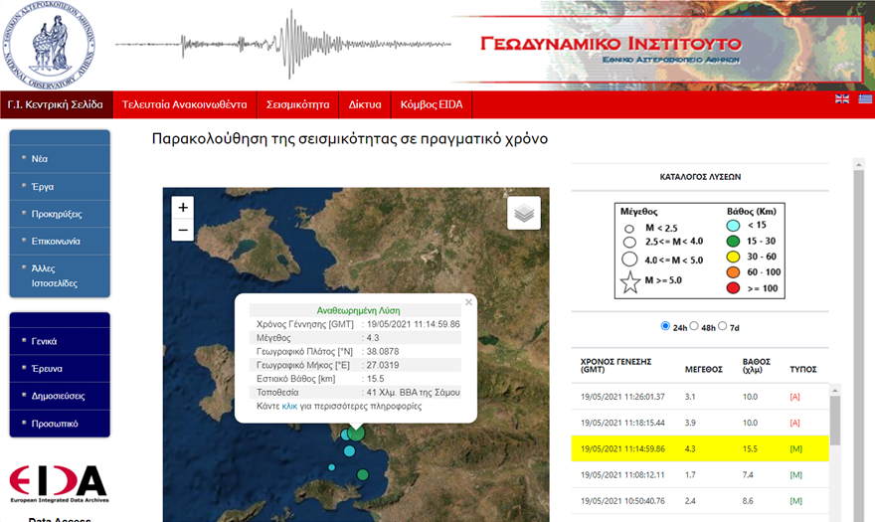The height and width of the screenshot is (522, 875).
Task: Select the 7d time range radio
Action: tap(723, 326)
